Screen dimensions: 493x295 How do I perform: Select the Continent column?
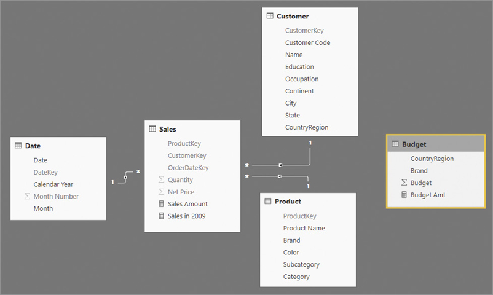[x=299, y=91]
